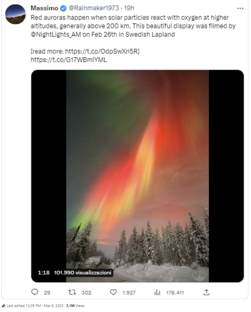251x312 pixels.
Task: Open the @NightLights_AM mention
Action: pos(56,35)
